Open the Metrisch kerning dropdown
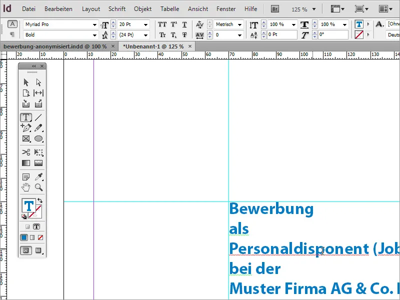The height and width of the screenshot is (300, 400). coord(240,24)
